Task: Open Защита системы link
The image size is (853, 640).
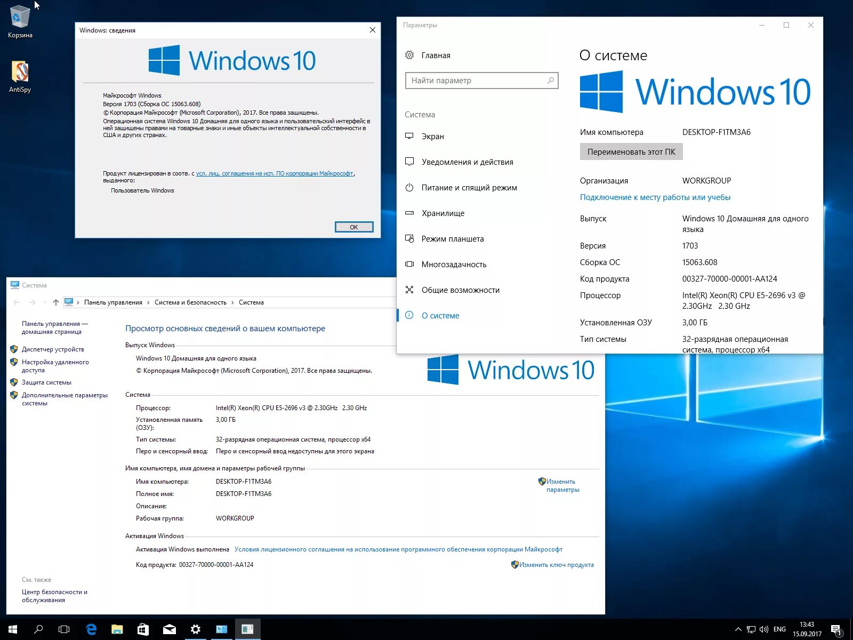Action: 46,382
